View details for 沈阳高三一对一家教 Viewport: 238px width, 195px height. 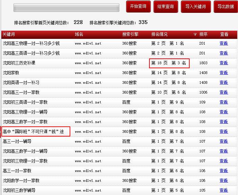[223, 92]
